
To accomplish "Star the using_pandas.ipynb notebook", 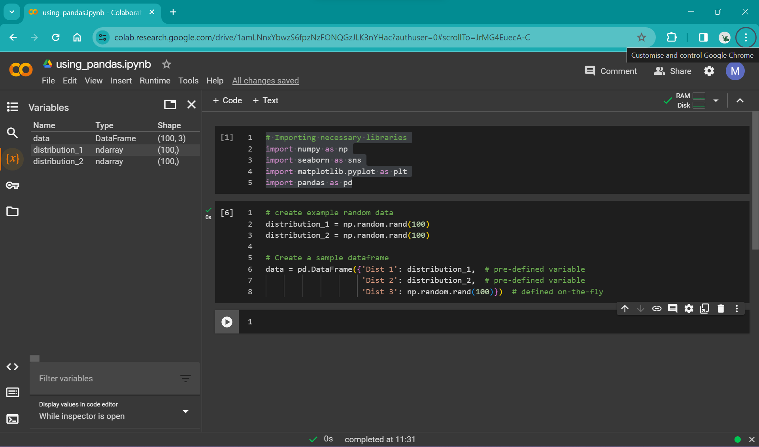I will point(166,64).
